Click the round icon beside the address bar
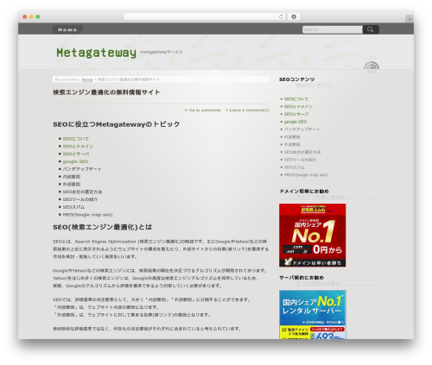This screenshot has height=365, width=432. (294, 16)
